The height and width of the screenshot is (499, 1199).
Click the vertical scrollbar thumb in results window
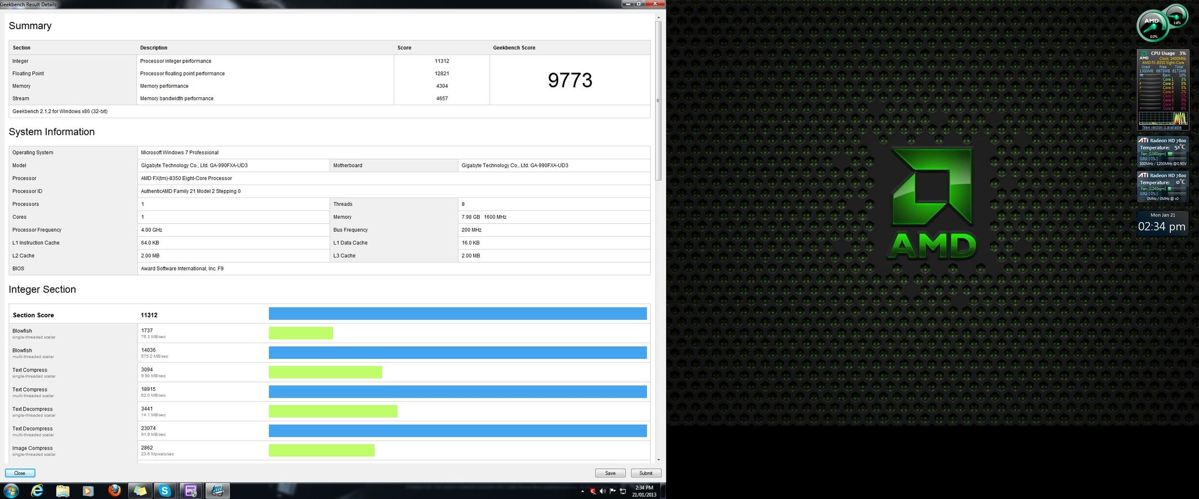pos(658,101)
